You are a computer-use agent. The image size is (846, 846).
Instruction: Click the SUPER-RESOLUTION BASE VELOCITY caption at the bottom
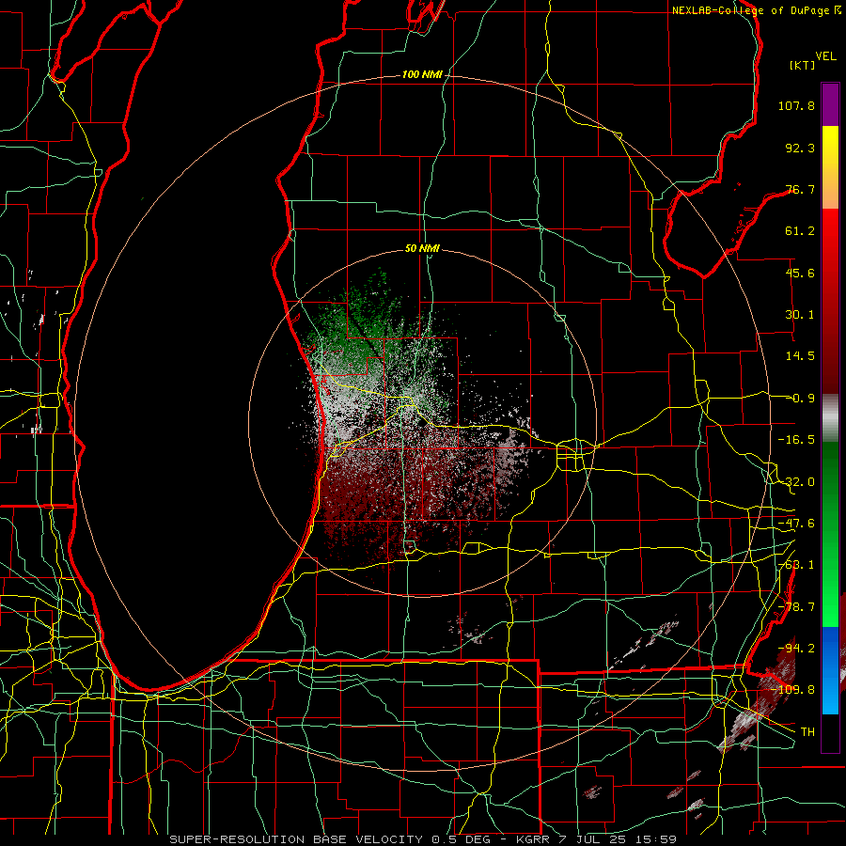click(422, 839)
